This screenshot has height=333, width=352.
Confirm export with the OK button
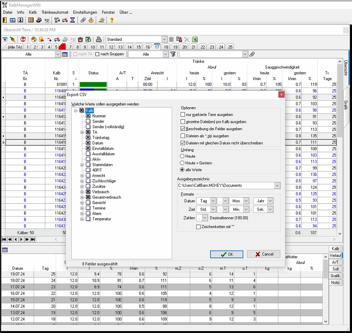[x=227, y=254]
